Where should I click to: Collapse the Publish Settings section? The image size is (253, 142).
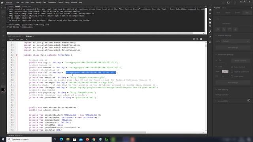coord(216,35)
